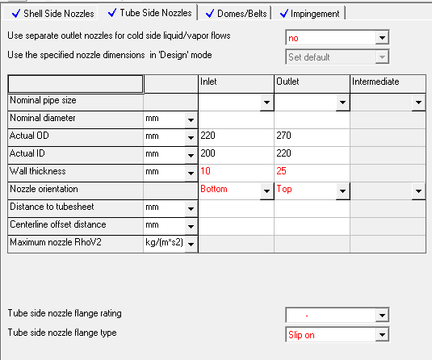Click the 'Nominal diameter' row label
This screenshot has height=360, width=432.
coord(75,119)
